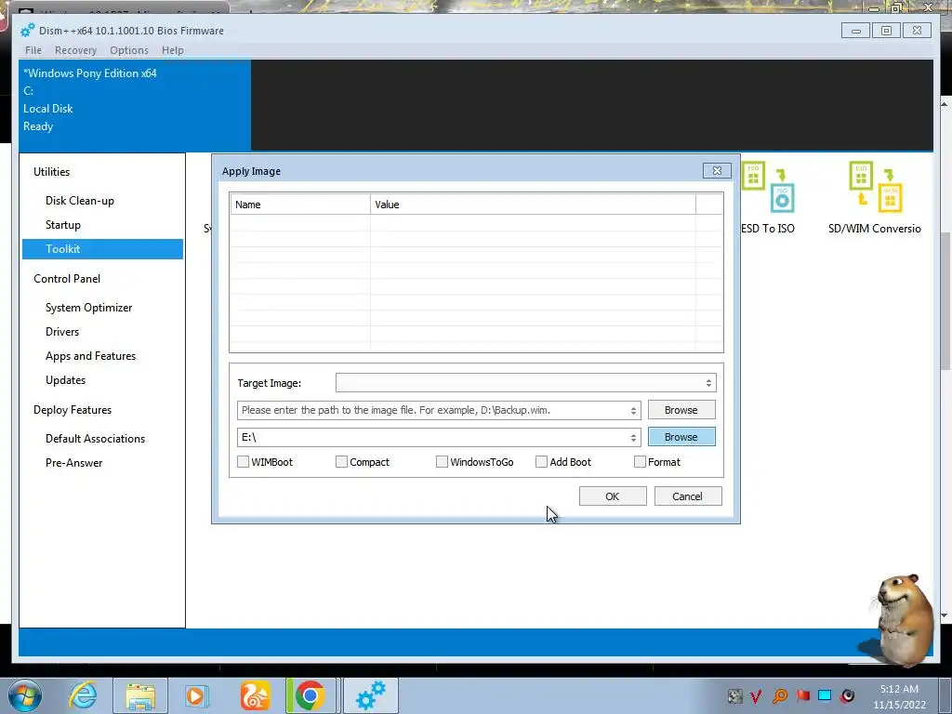Cancel the Apply Image dialog
This screenshot has width=952, height=714.
(688, 496)
